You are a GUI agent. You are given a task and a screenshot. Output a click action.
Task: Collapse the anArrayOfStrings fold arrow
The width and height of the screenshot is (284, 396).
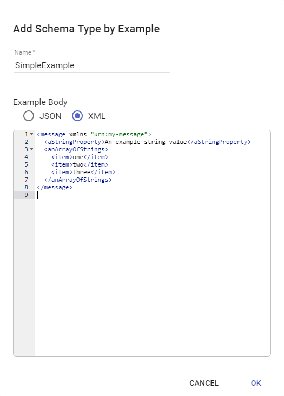[31, 149]
